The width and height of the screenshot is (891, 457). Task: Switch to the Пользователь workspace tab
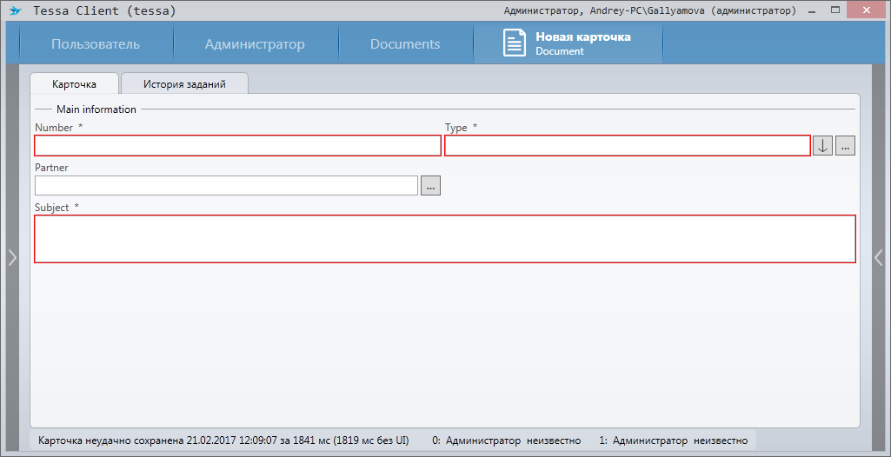(96, 44)
